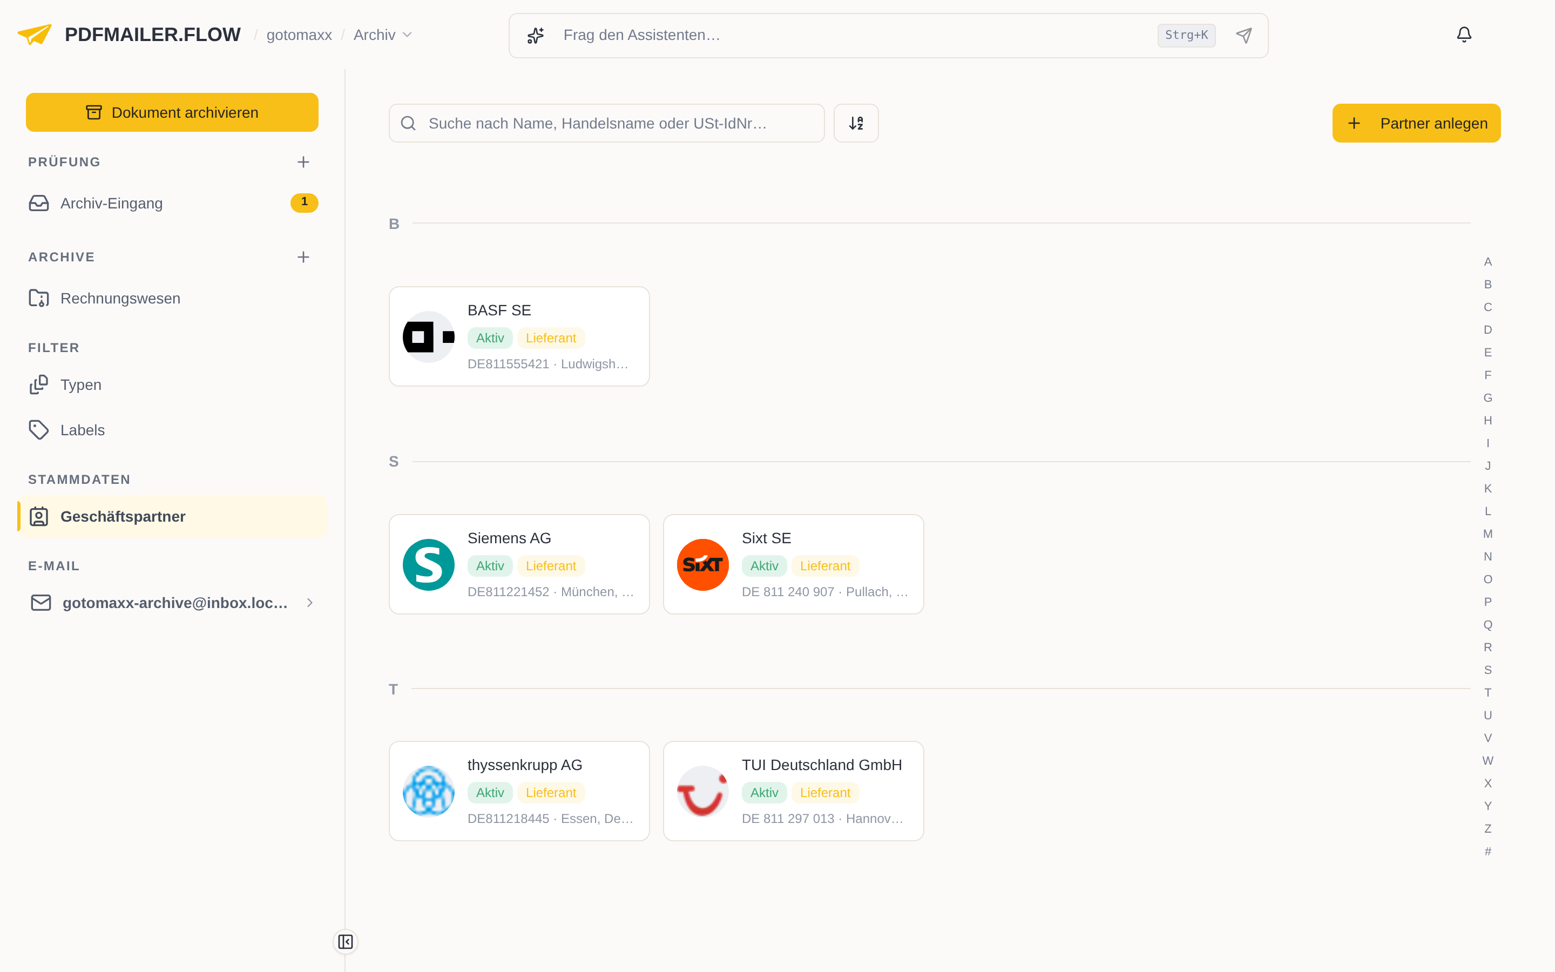Jump to letter M in alphabet index
The height and width of the screenshot is (972, 1555).
click(1488, 534)
